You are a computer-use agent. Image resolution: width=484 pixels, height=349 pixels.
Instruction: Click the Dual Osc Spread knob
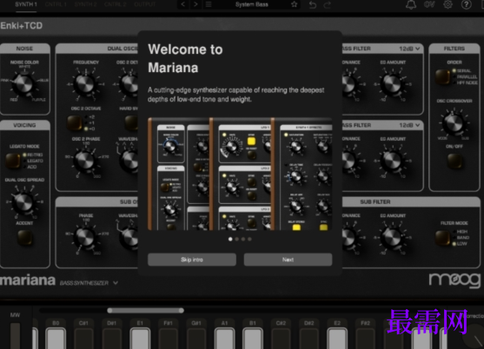click(x=23, y=202)
